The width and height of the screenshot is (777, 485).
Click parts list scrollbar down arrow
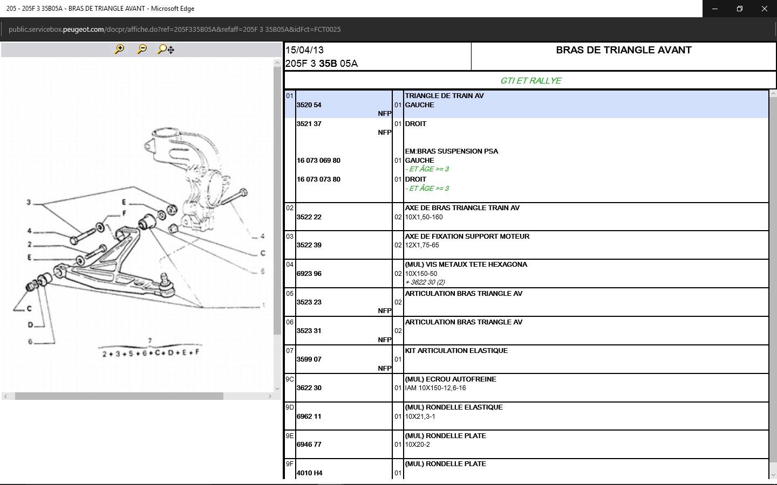click(773, 475)
